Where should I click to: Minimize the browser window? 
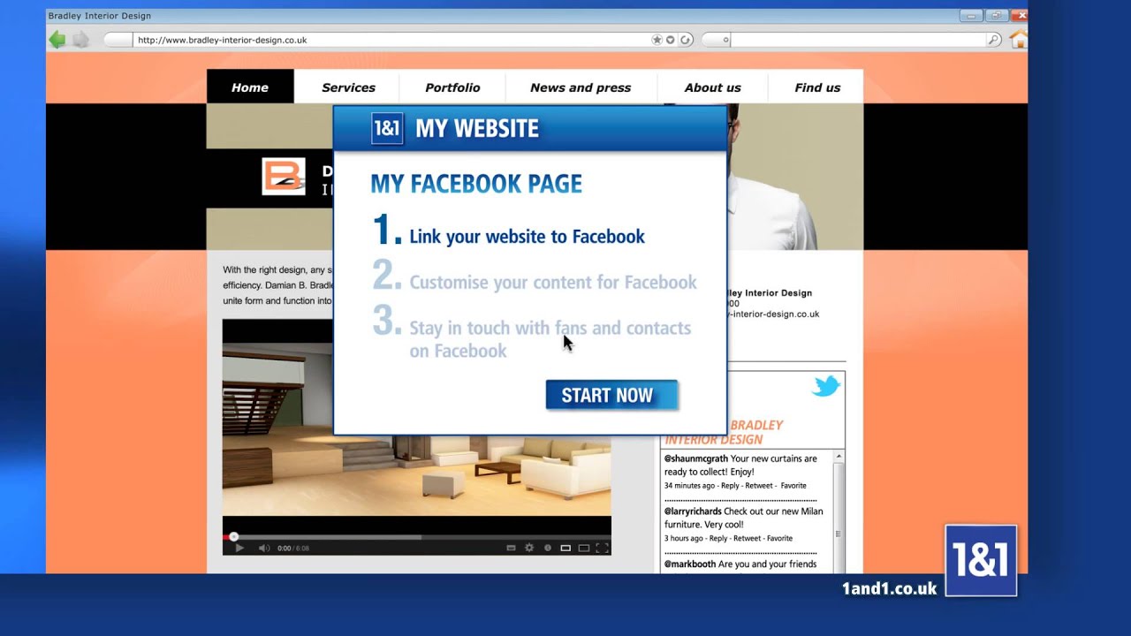click(971, 16)
